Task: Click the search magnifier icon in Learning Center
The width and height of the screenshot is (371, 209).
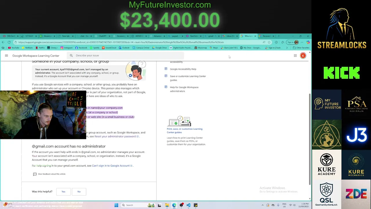Action: 71,55
